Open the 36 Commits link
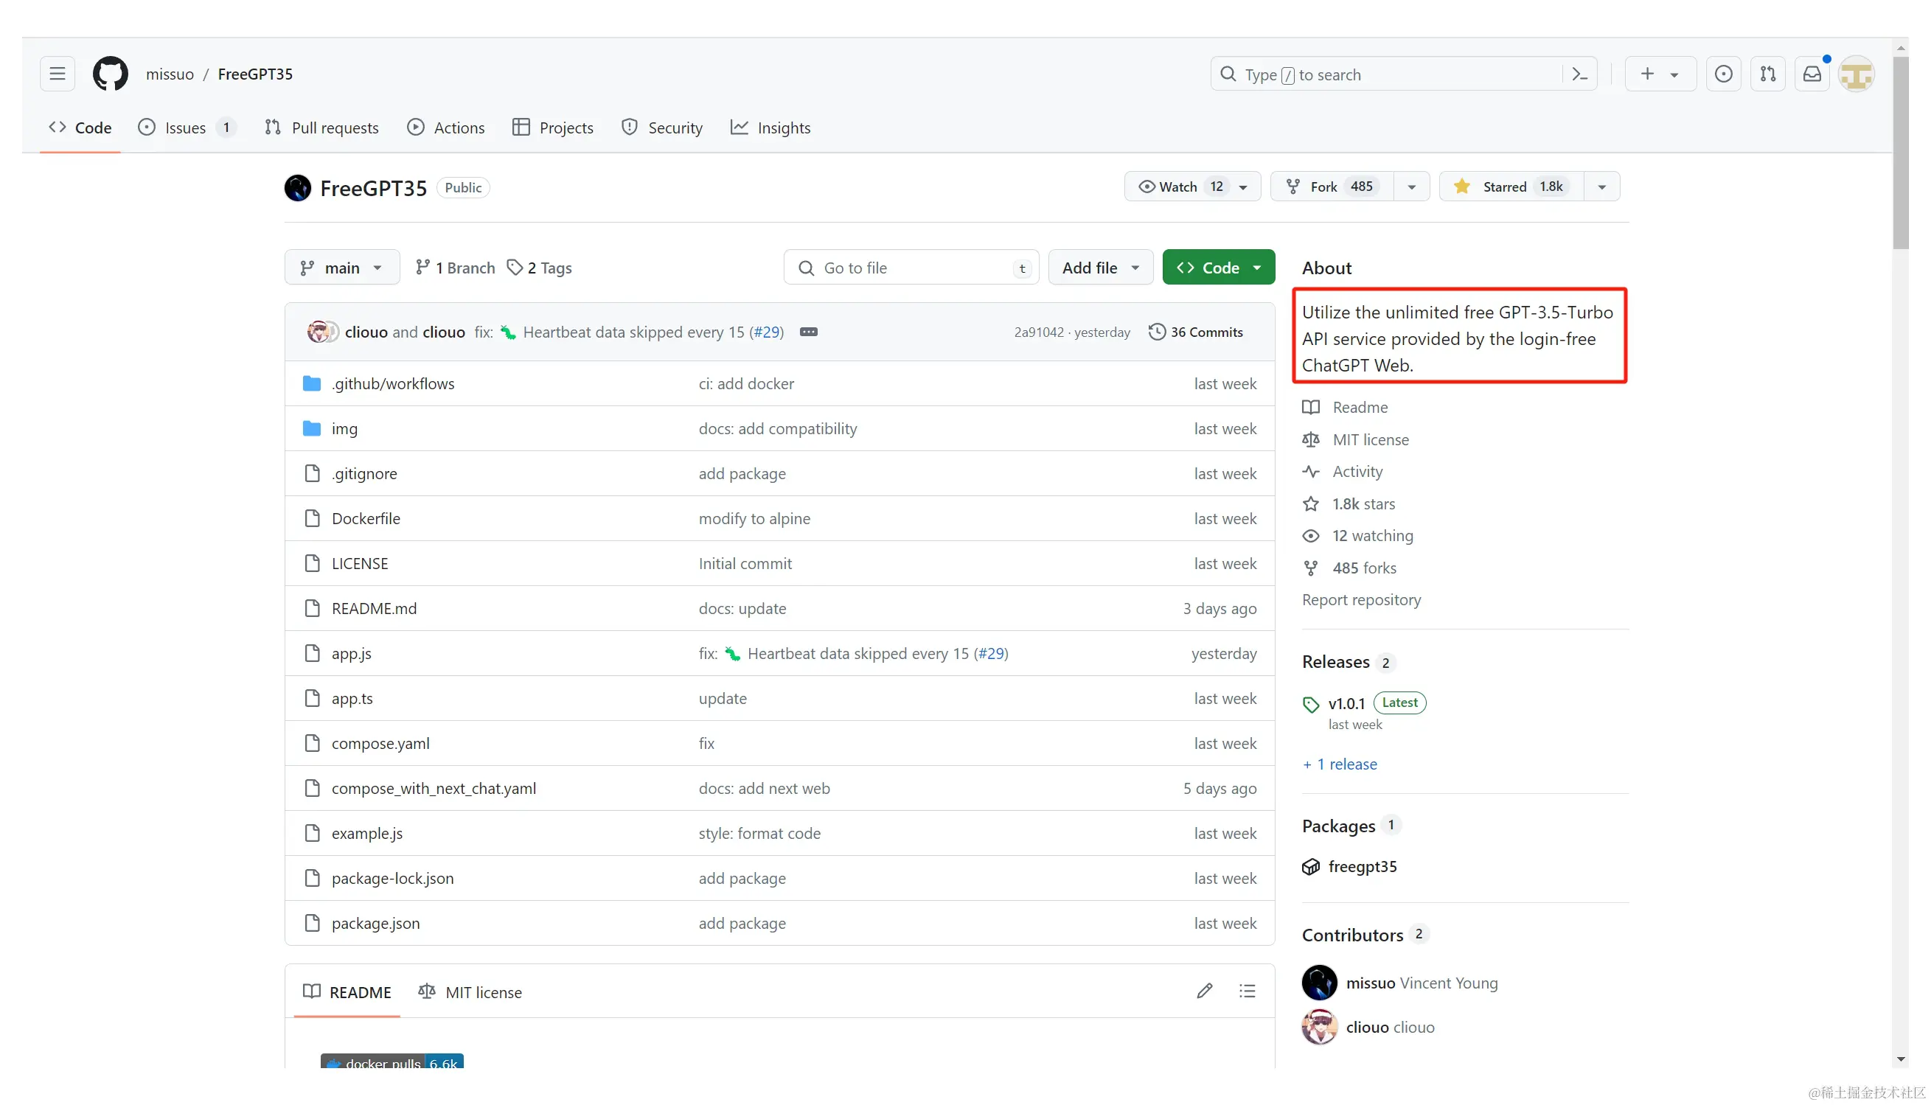The width and height of the screenshot is (1931, 1105). pos(1196,332)
